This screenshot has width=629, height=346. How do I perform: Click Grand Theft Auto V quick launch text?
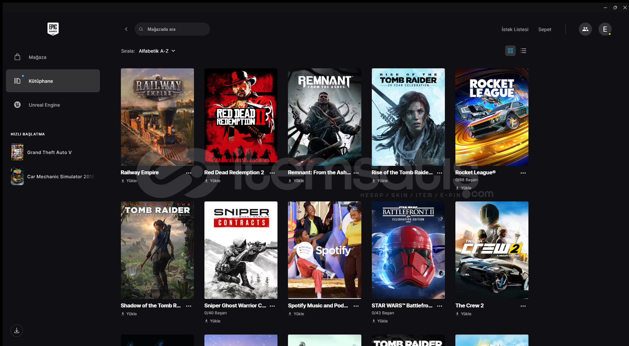(x=49, y=152)
